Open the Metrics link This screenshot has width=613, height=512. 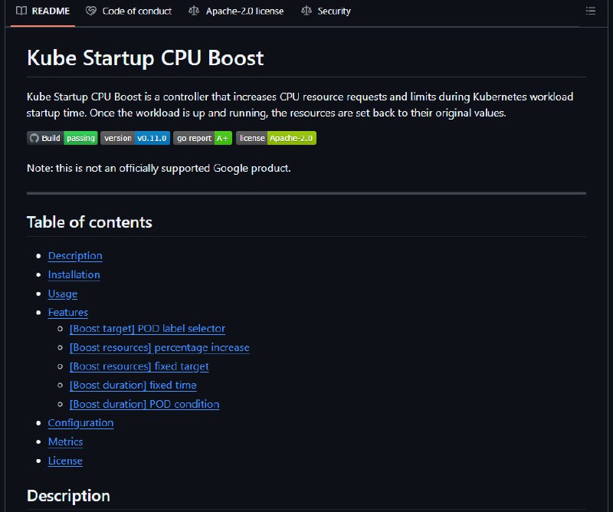point(65,441)
